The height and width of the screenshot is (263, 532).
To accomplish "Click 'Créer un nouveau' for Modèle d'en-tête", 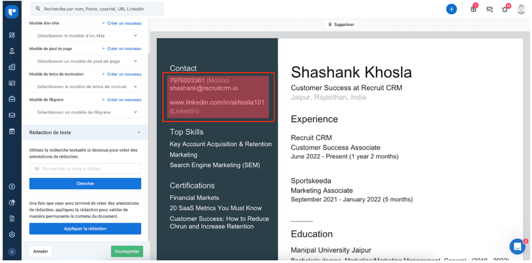I will [121, 23].
